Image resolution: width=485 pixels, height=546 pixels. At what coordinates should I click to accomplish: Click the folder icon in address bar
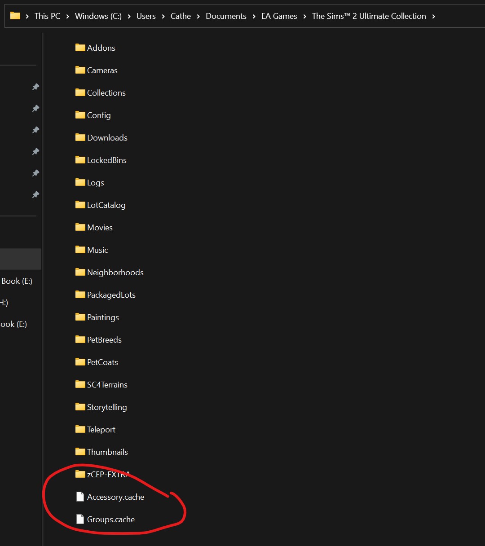pyautogui.click(x=15, y=16)
